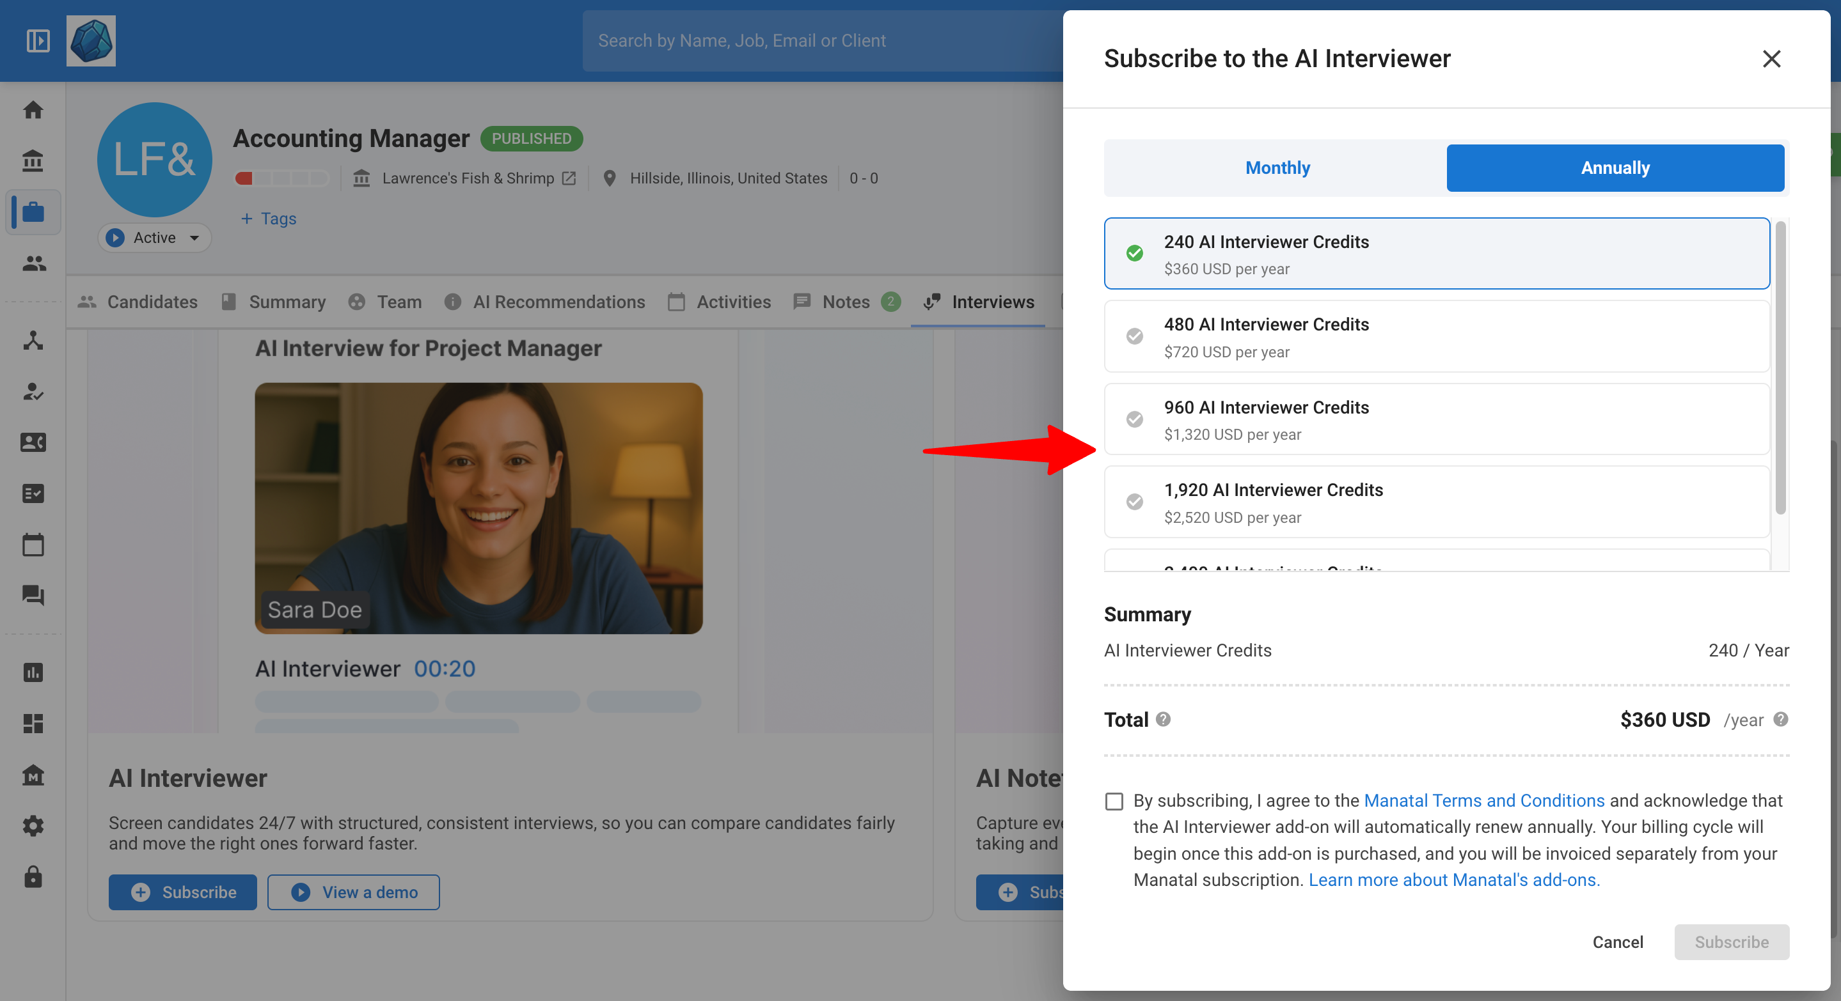The image size is (1841, 1001).
Task: Open the Active status dropdown
Action: (x=154, y=238)
